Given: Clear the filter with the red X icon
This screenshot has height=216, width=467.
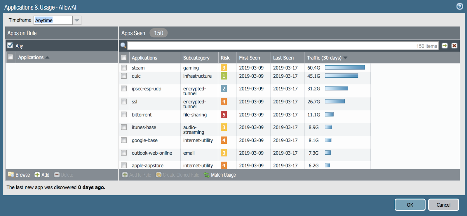Looking at the screenshot, I should coord(454,46).
